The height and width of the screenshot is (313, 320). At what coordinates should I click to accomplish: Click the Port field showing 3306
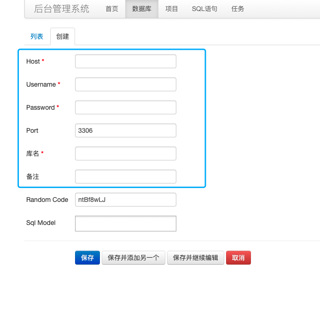pos(125,130)
